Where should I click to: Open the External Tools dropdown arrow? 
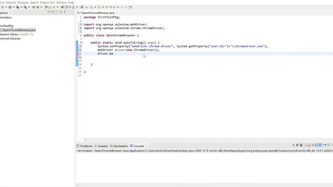[x=29, y=7]
